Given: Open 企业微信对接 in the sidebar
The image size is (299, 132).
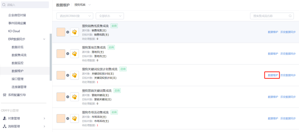Looking at the screenshot, I should tap(17, 15).
